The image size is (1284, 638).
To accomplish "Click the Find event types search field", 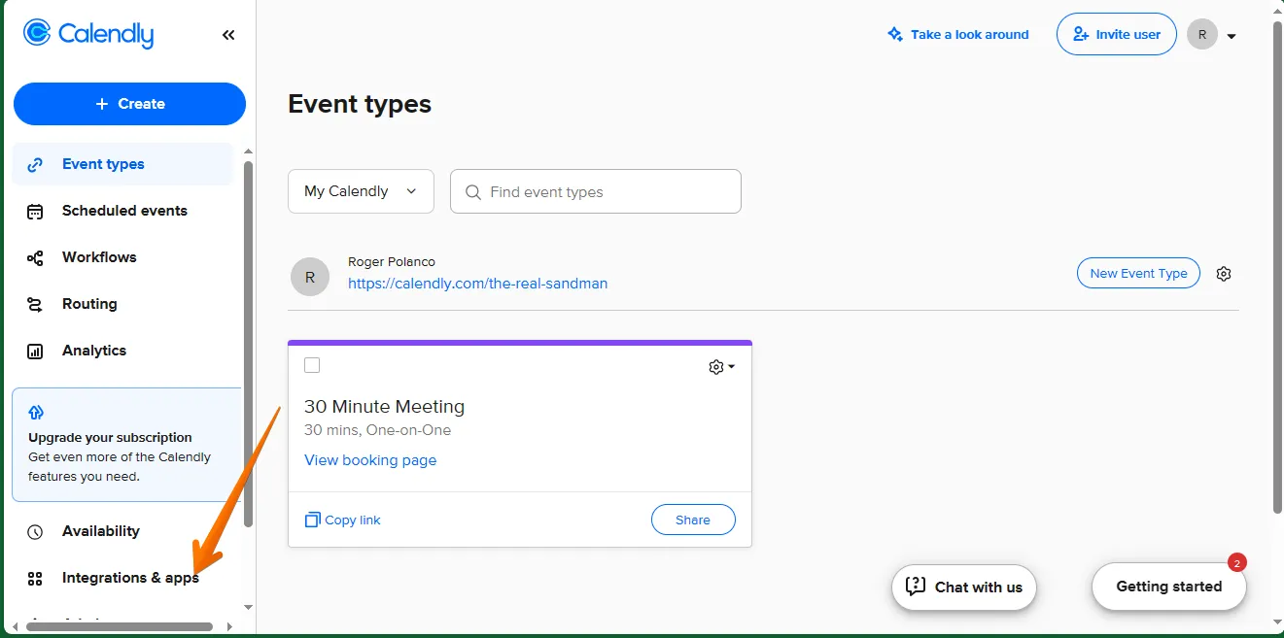I will tap(596, 191).
